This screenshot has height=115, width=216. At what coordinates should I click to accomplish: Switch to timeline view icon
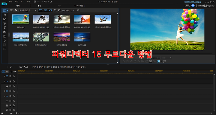point(3,72)
